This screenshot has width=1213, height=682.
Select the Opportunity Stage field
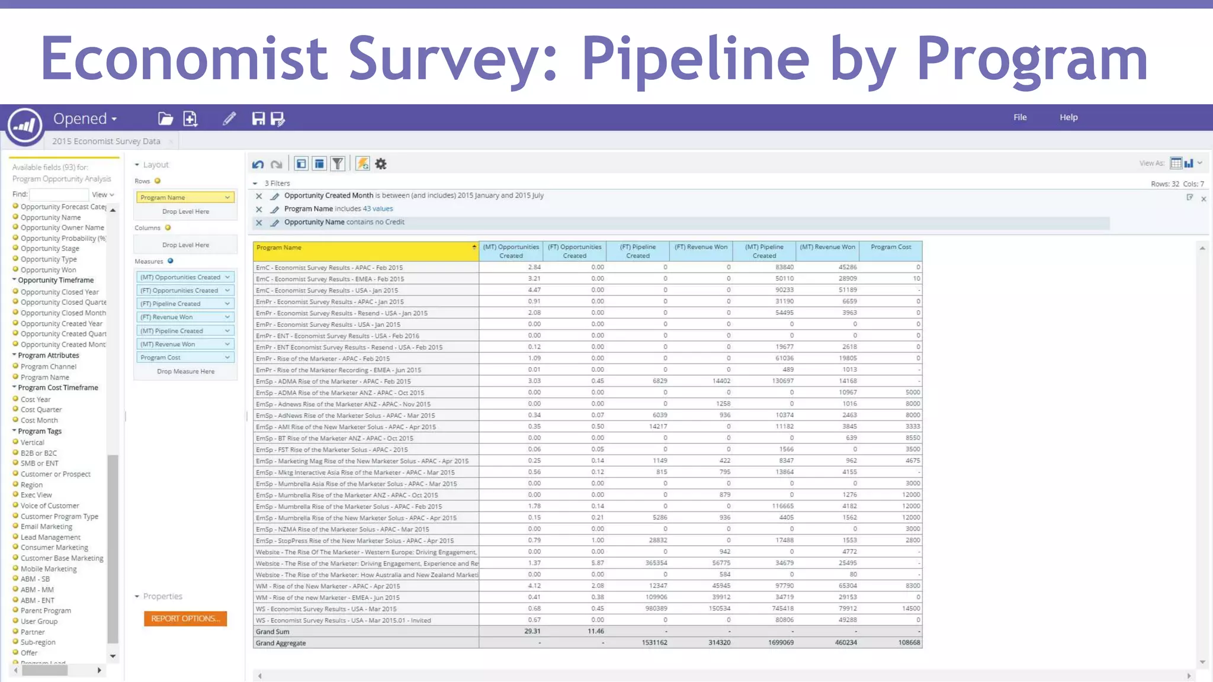tap(50, 249)
